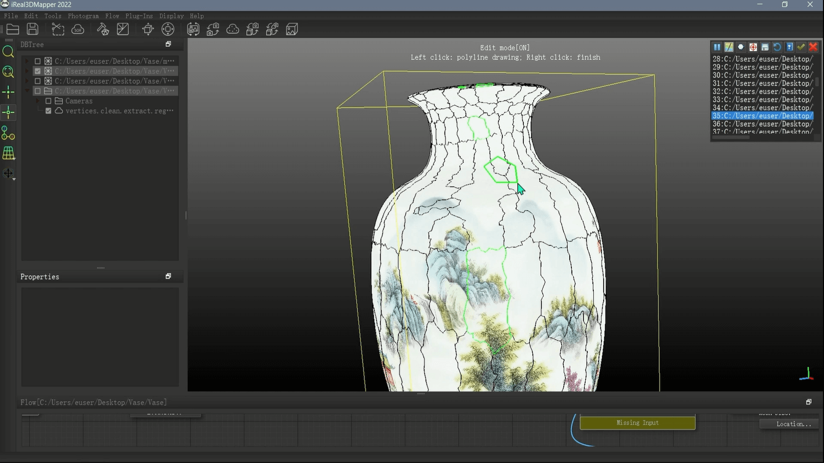Viewport: 824px width, 463px height.
Task: Click the polyline drawing icon in the edit panel
Action: click(x=729, y=47)
